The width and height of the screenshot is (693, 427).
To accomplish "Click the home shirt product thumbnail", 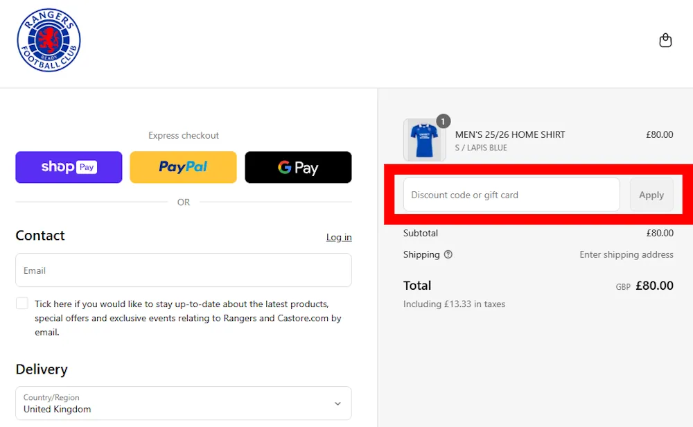I will [x=424, y=139].
